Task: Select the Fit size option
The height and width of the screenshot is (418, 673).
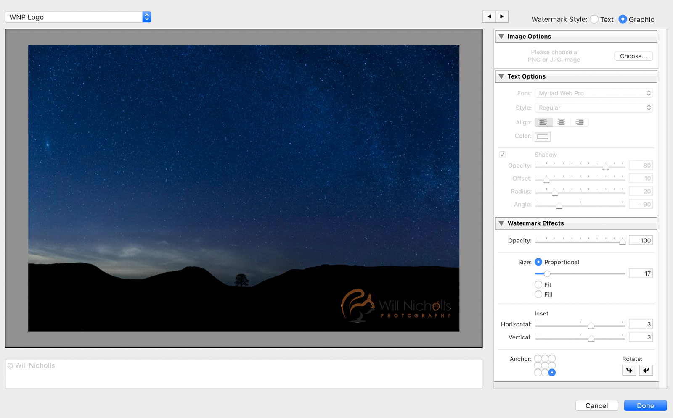Action: (538, 285)
